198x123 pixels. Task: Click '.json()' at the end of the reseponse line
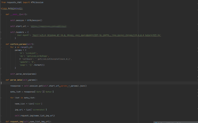pos(83,86)
